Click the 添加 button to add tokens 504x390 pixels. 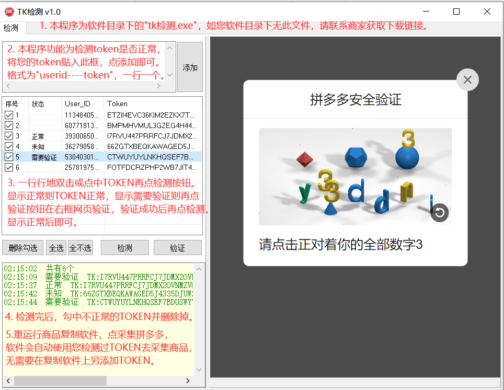190,67
